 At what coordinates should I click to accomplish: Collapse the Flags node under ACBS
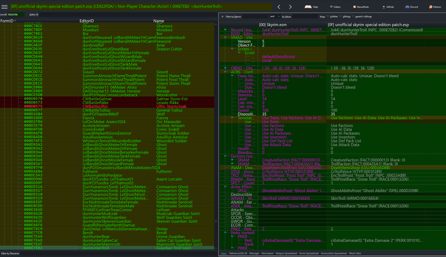click(x=232, y=76)
